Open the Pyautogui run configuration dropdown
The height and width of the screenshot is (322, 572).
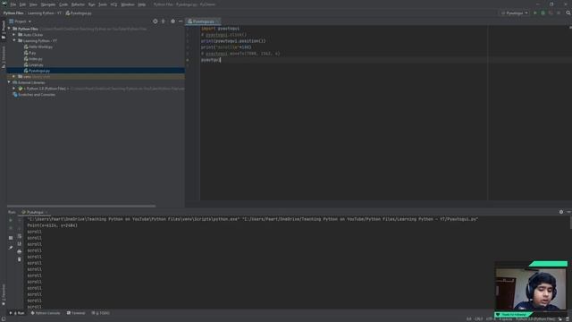point(515,13)
